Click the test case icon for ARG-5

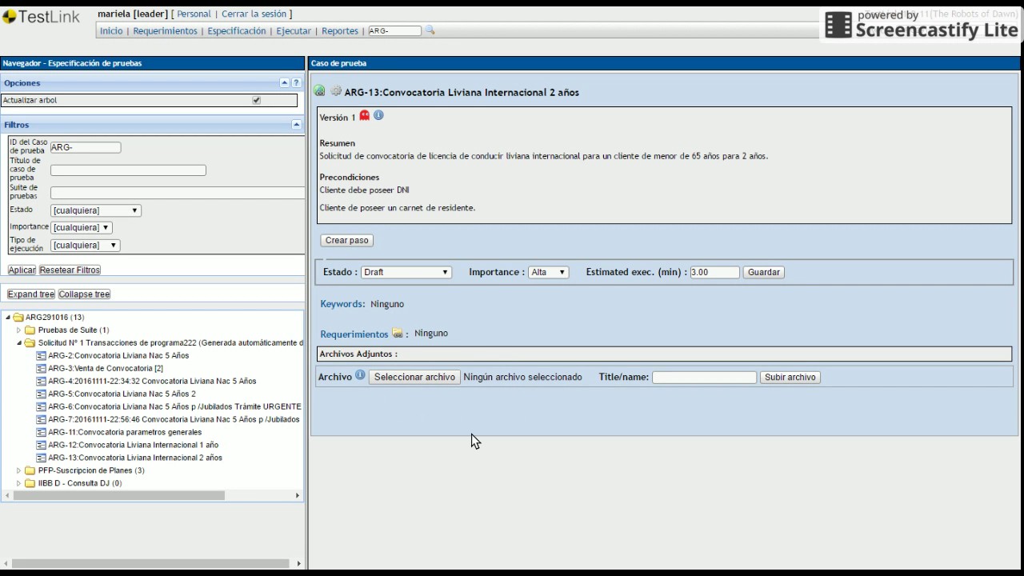(41, 394)
